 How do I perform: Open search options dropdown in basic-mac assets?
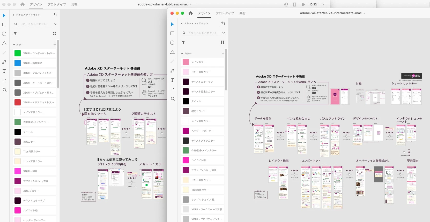click(55, 24)
